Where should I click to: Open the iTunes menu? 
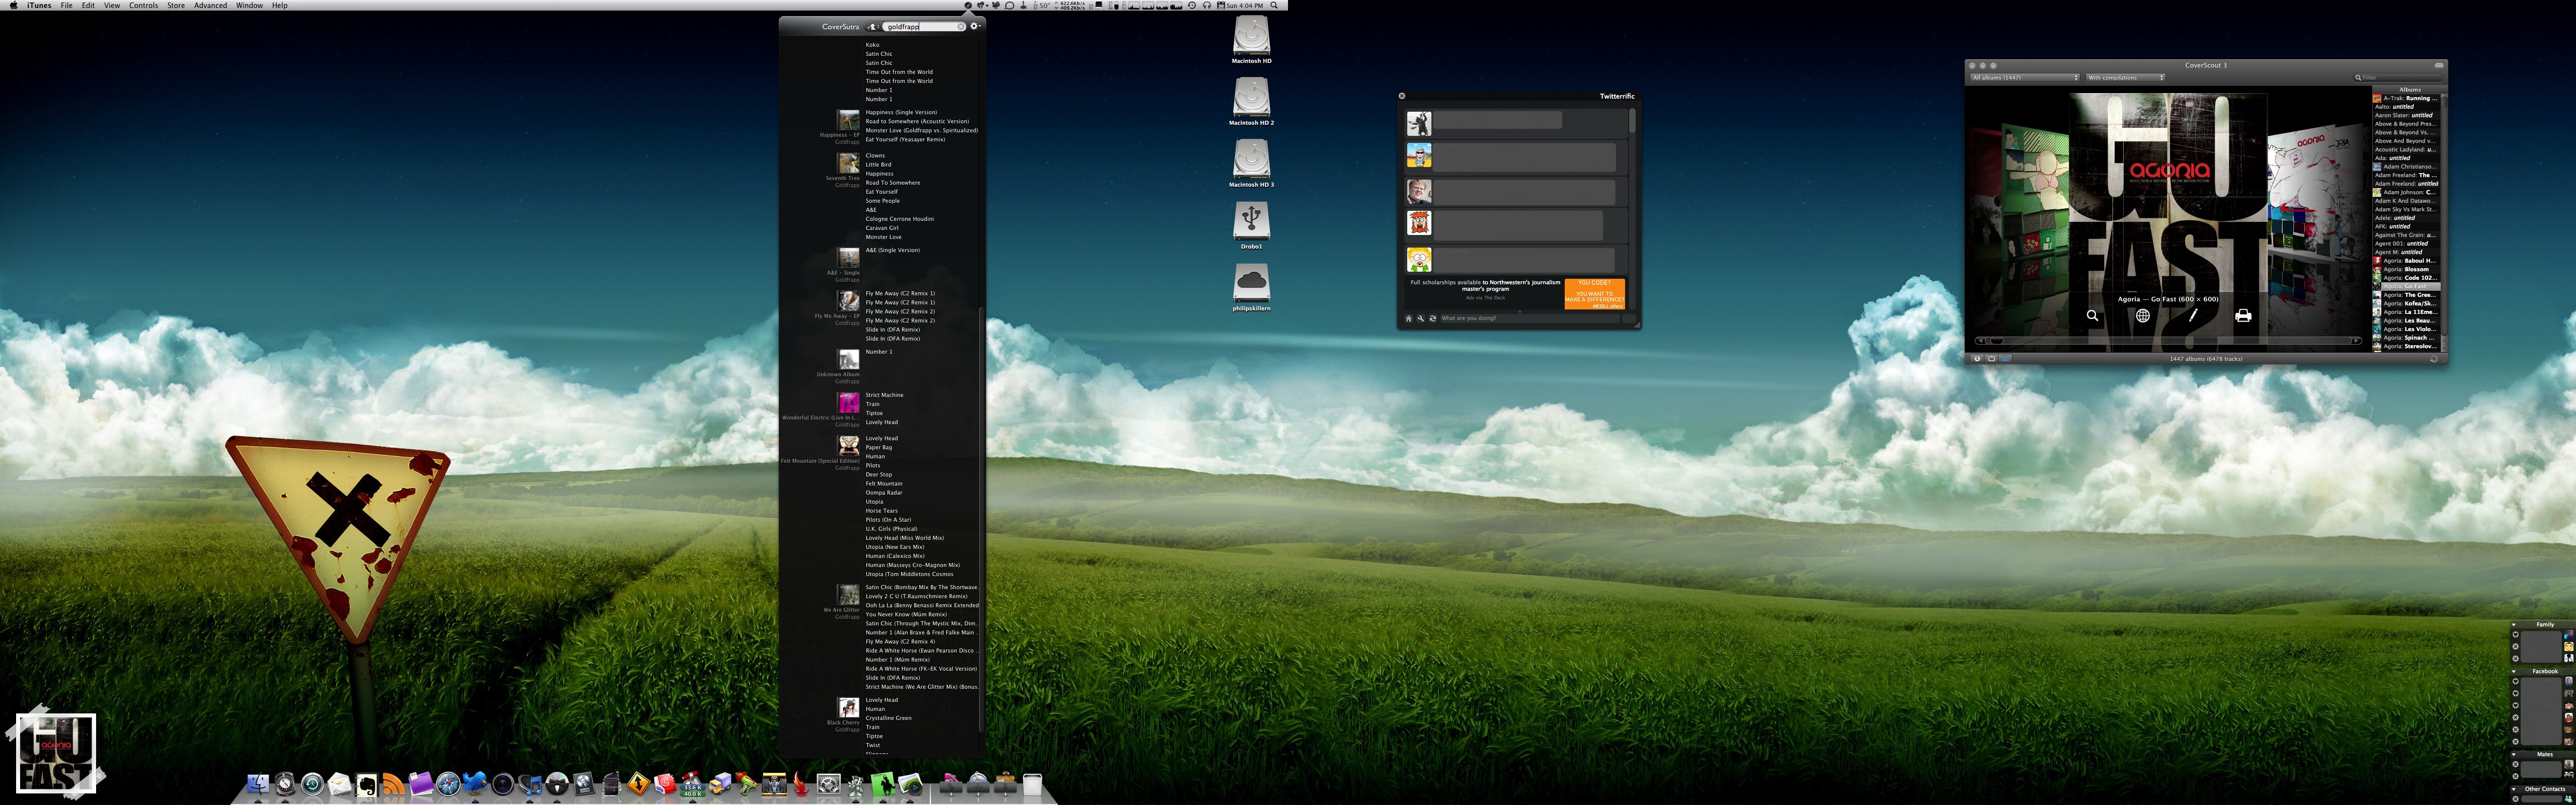click(x=39, y=5)
